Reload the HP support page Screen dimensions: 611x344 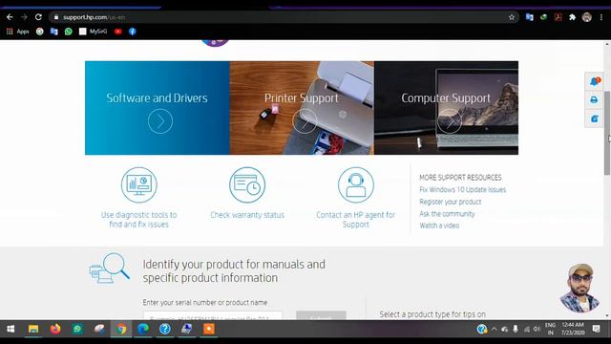pos(38,17)
